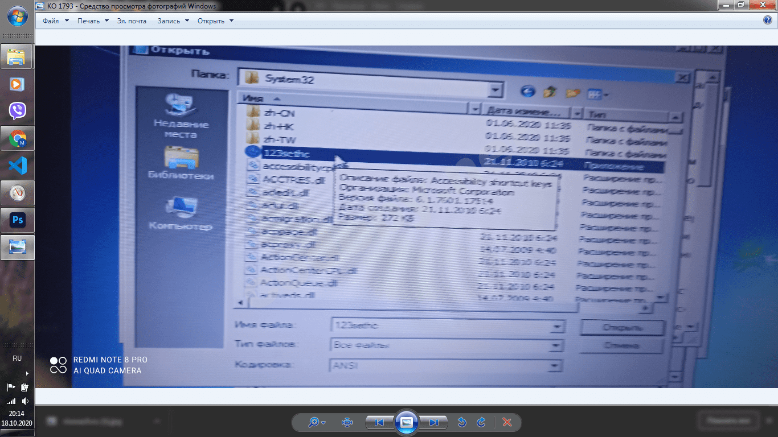Delete the photo with red X
The width and height of the screenshot is (778, 437).
(x=507, y=422)
